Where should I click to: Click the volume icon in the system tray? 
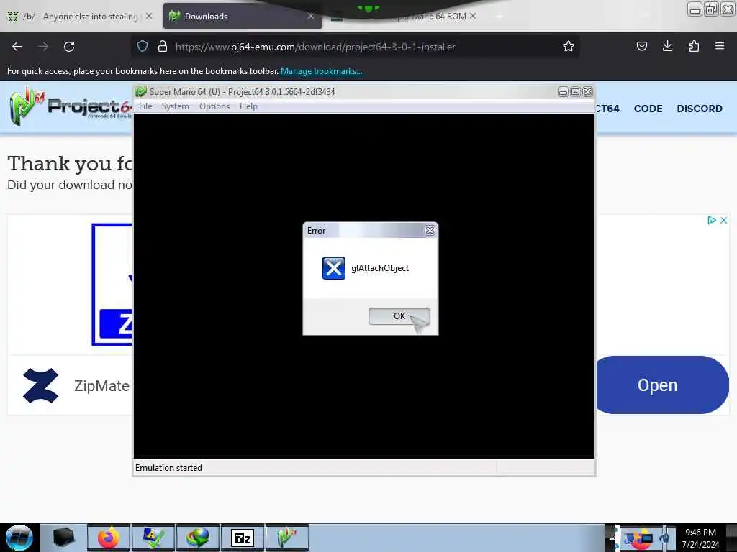(664, 538)
